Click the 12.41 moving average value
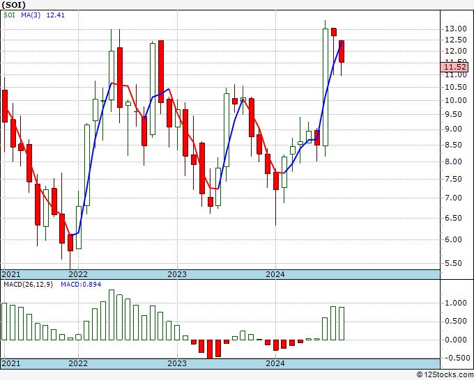This screenshot has width=474, height=380. tap(55, 15)
